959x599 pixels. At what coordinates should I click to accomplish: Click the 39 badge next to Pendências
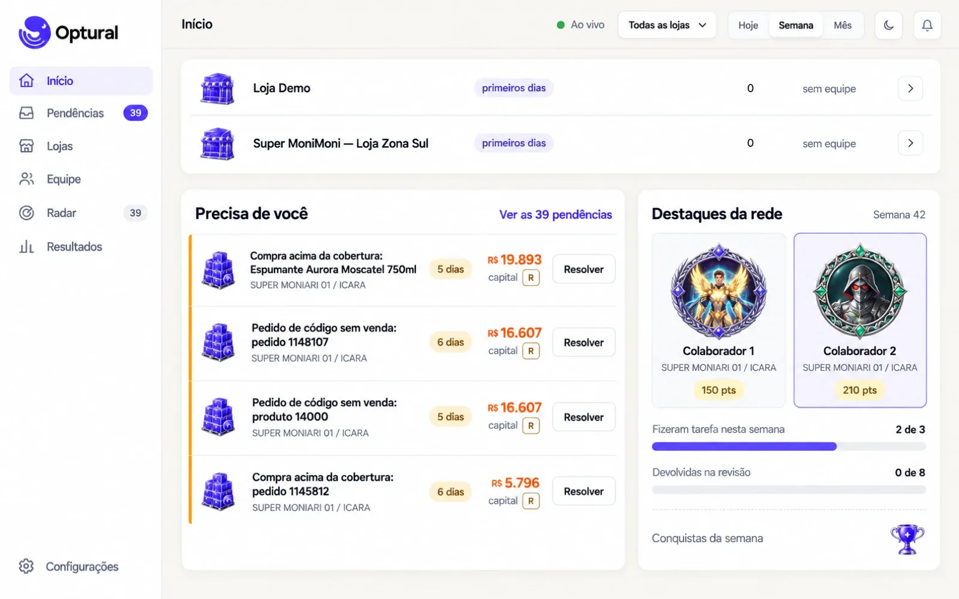[135, 113]
